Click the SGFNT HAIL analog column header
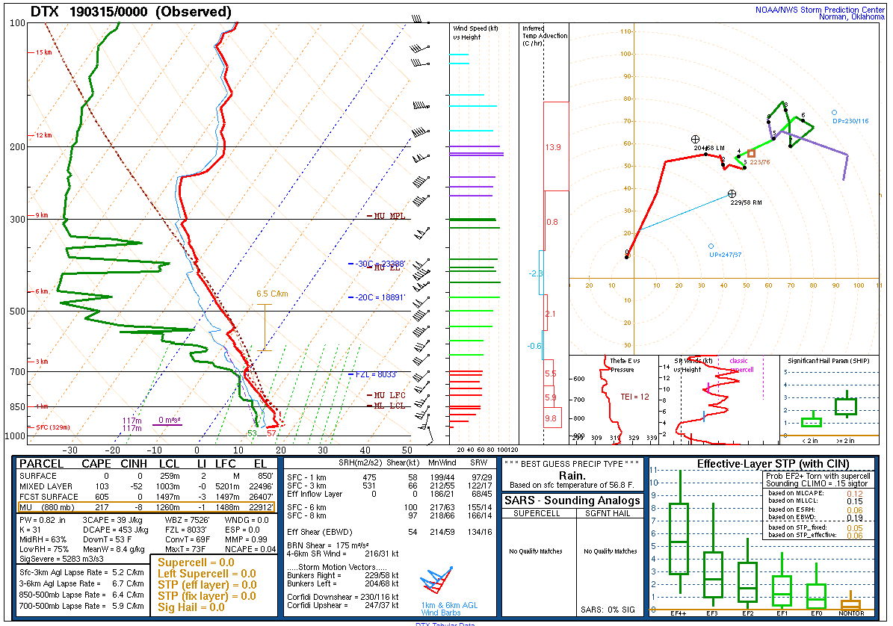This screenshot has width=893, height=626. [608, 513]
